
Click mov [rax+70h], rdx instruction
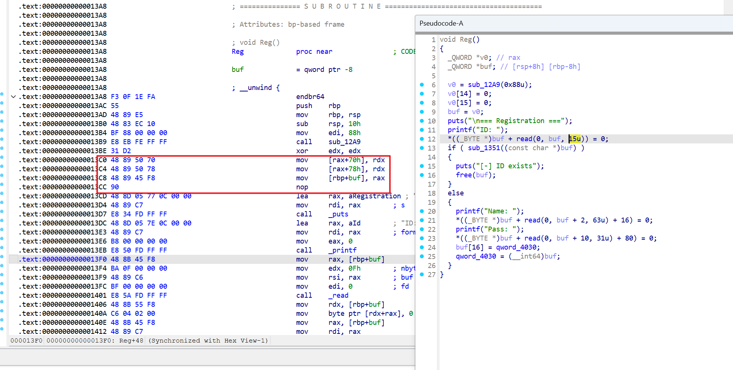click(340, 160)
